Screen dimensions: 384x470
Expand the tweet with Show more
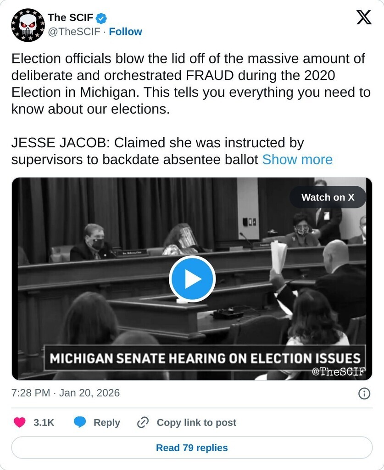(297, 160)
